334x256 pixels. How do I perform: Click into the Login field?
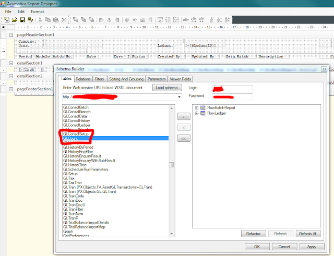pyautogui.click(x=233, y=89)
